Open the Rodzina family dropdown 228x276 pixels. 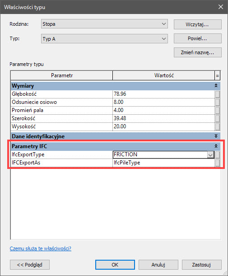[104, 24]
